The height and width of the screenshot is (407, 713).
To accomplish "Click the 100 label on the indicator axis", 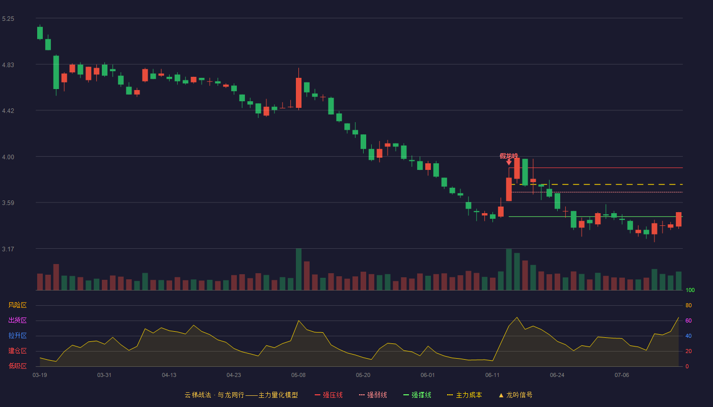I will coord(690,290).
